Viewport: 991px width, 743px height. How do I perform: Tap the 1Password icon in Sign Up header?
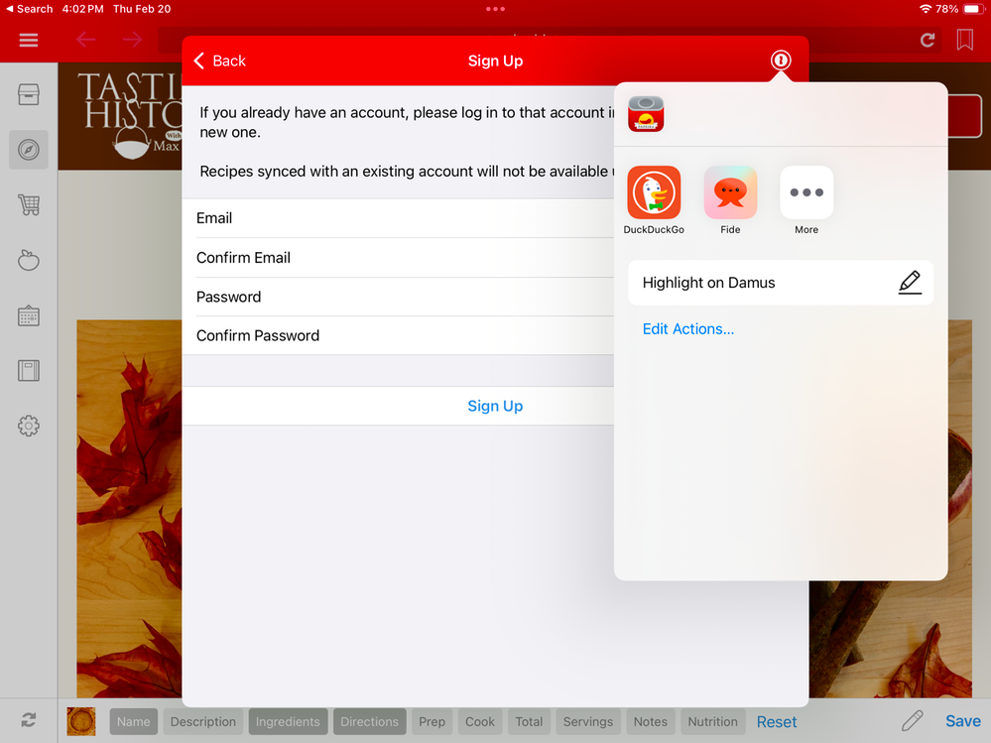click(x=781, y=61)
